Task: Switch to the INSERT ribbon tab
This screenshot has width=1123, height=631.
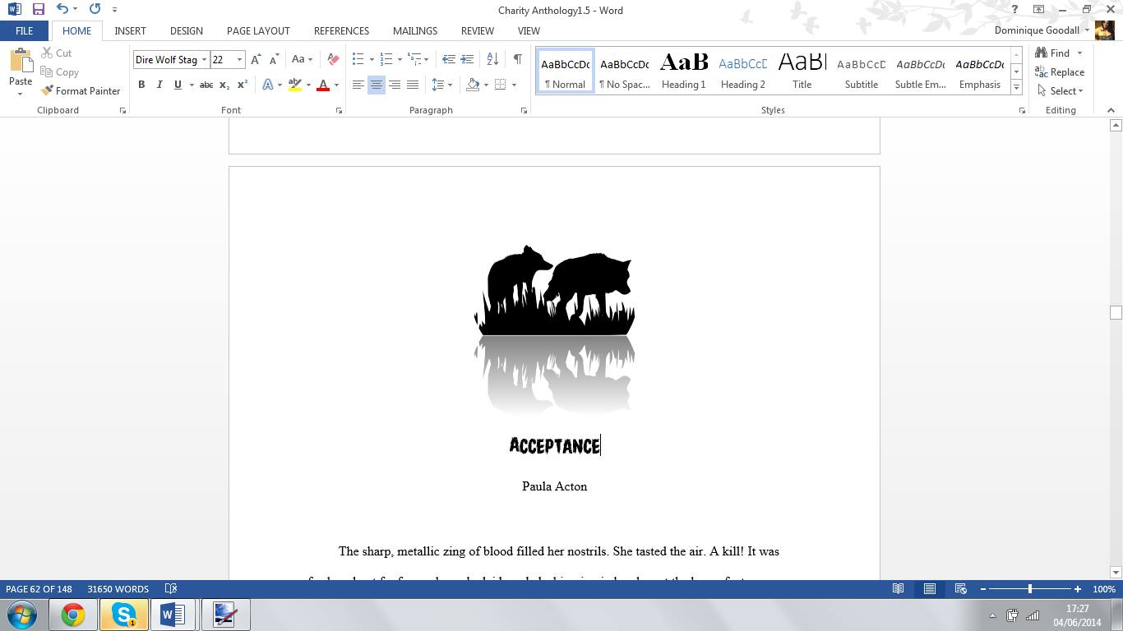Action: [x=130, y=30]
